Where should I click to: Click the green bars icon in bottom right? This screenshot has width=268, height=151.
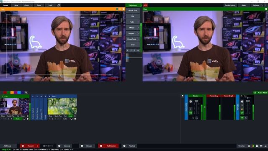[x=253, y=146]
